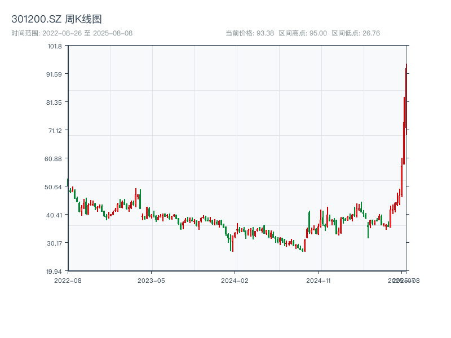Click the 101.8 y-axis price label
Image resolution: width=451 pixels, height=338 pixels.
coord(55,46)
